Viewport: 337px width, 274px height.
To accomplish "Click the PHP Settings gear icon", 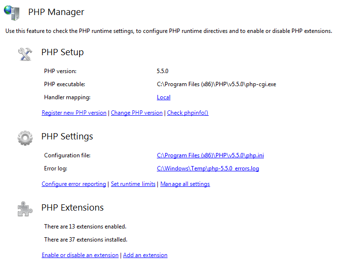I will click(x=25, y=137).
